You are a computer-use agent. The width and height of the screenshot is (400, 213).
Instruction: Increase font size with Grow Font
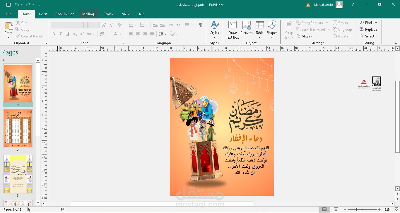(x=104, y=25)
